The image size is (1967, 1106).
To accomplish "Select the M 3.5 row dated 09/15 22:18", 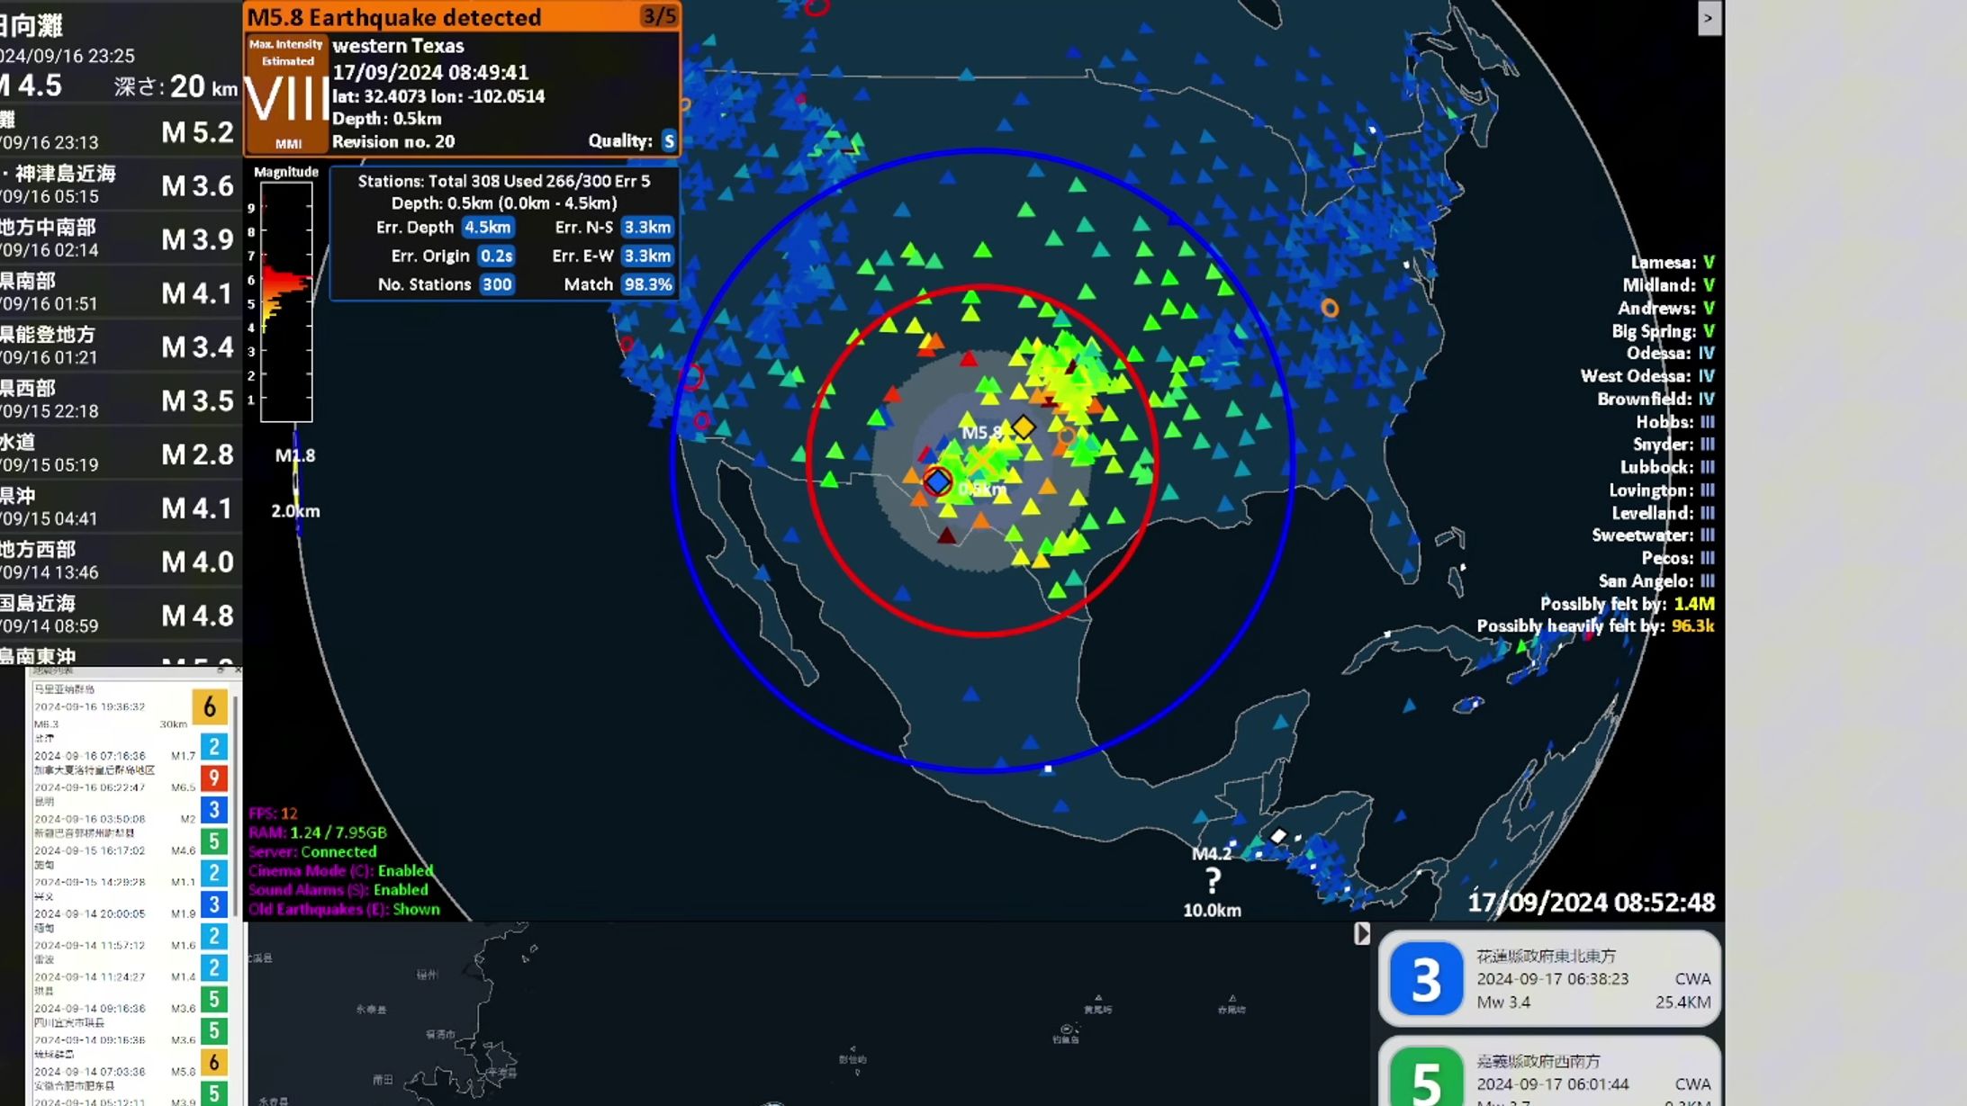I will pyautogui.click(x=121, y=400).
